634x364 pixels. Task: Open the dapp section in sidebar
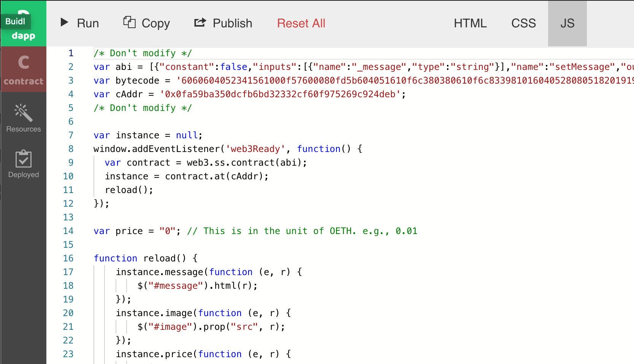pyautogui.click(x=23, y=24)
